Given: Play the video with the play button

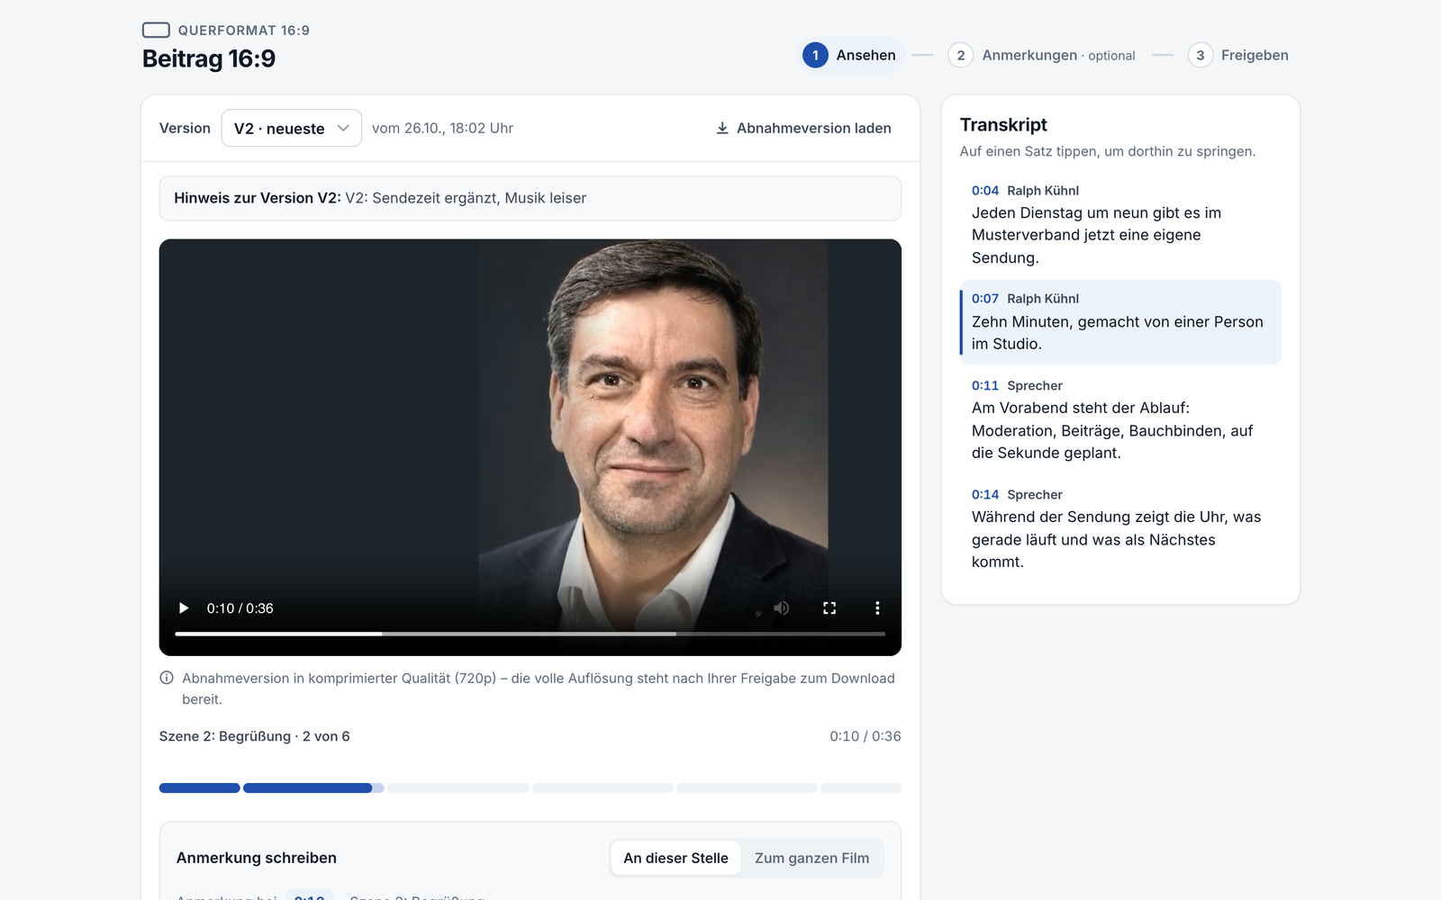Looking at the screenshot, I should pos(184,608).
